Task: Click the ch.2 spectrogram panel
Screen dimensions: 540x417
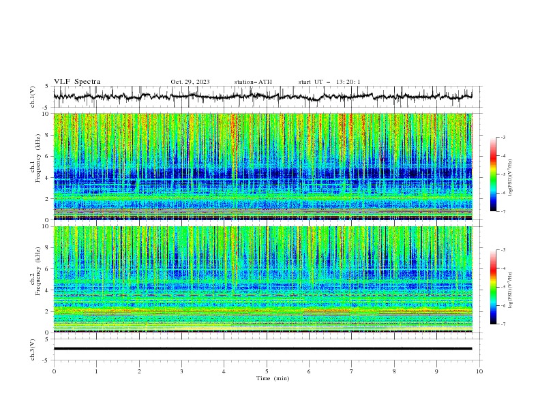Action: (x=262, y=279)
